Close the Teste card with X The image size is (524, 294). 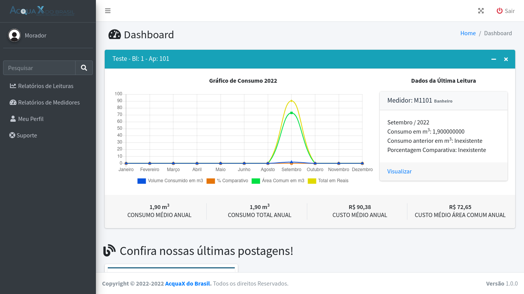click(x=506, y=59)
